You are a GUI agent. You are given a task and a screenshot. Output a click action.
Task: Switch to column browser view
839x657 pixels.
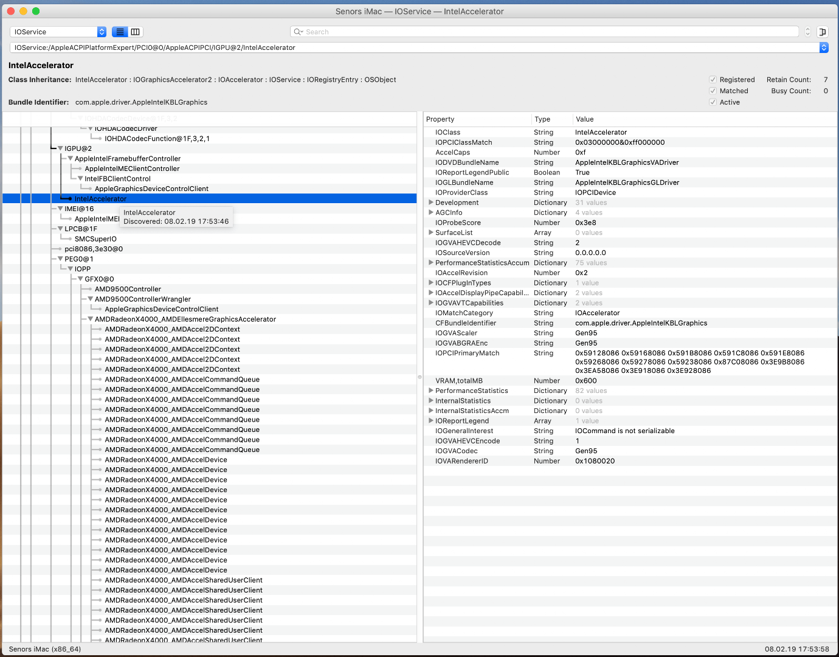click(x=136, y=32)
